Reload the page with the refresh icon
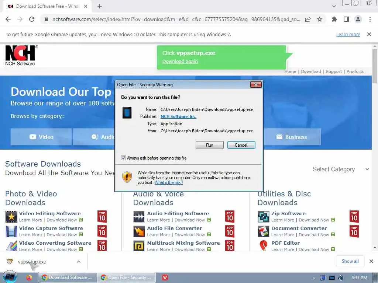378x283 pixels. 32,19
